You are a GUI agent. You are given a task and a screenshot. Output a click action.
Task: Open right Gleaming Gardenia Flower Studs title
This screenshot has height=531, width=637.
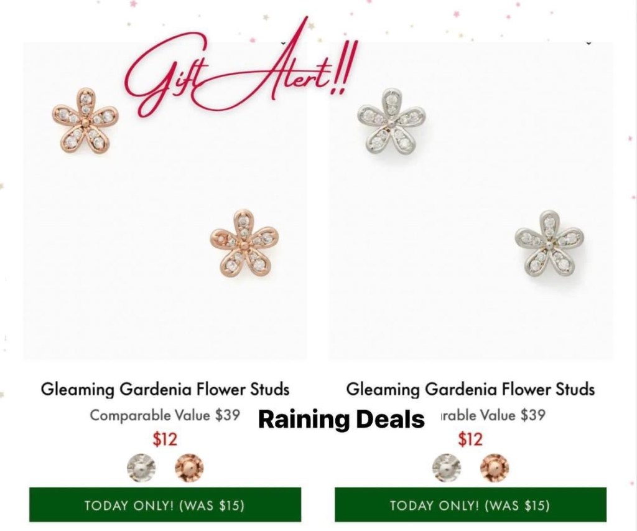pos(470,389)
